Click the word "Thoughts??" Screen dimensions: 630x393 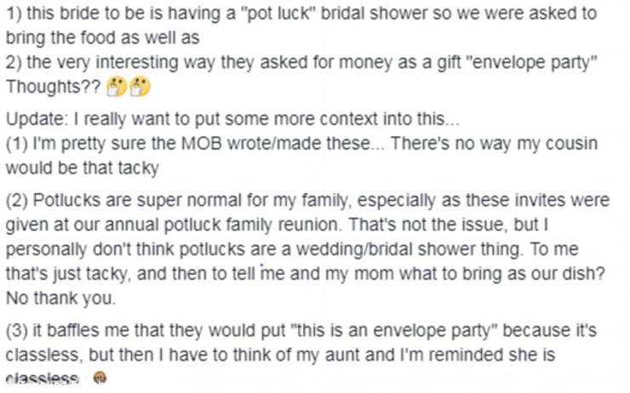click(53, 88)
